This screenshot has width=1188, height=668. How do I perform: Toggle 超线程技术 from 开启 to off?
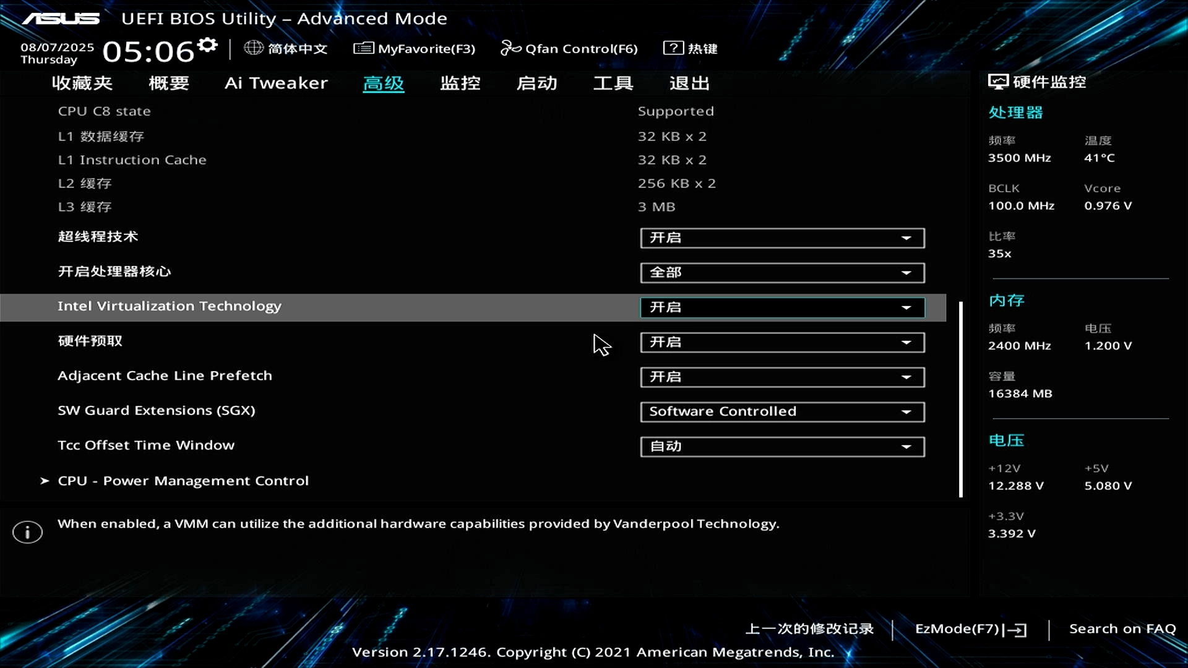tap(781, 238)
